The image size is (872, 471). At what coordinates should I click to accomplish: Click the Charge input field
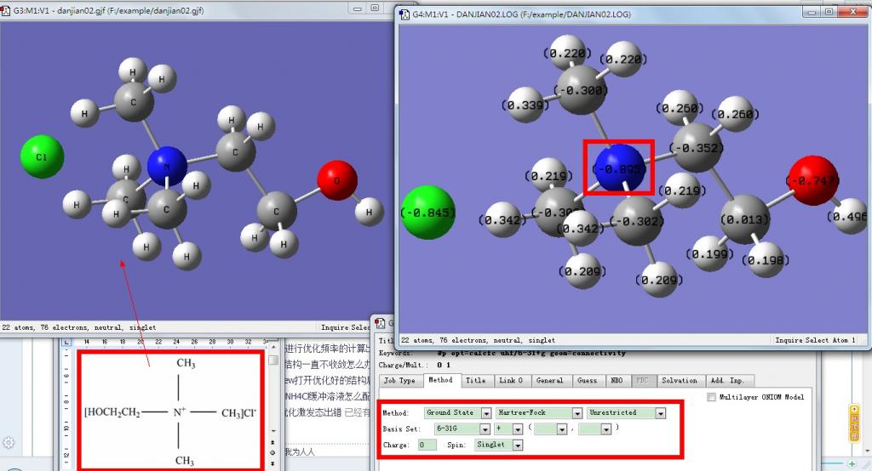(x=427, y=445)
